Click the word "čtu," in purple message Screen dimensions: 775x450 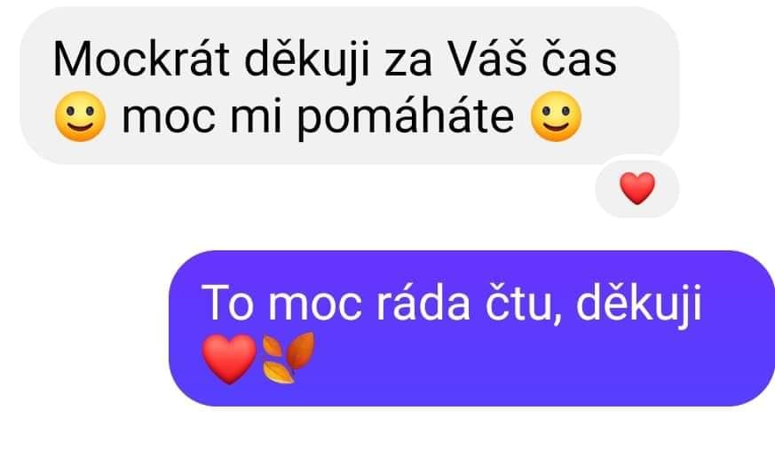pos(523,304)
